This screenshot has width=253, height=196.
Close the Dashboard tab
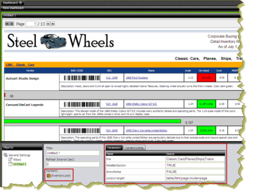tap(20, 3)
